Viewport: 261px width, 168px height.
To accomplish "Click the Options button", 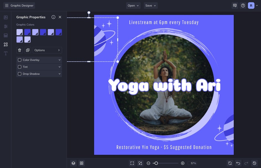I will [x=47, y=50].
